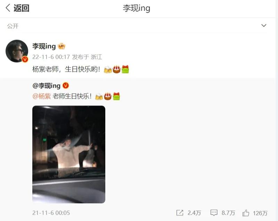Open 李现ing's profile avatar picture
The height and width of the screenshot is (221, 278).
click(17, 51)
